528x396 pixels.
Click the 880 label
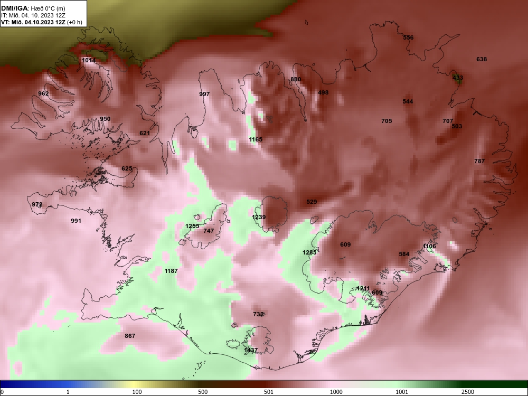296,80
